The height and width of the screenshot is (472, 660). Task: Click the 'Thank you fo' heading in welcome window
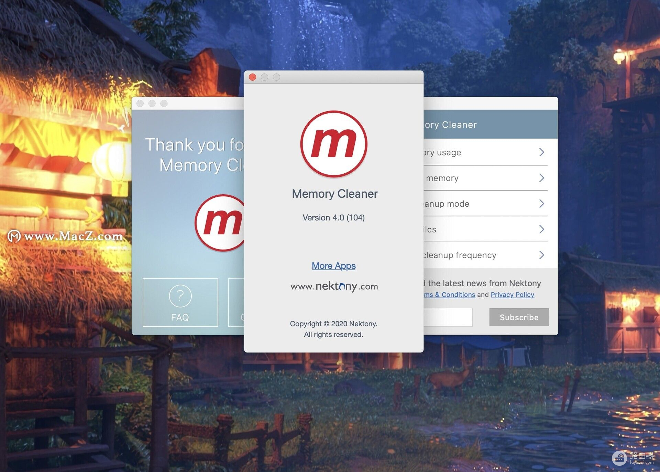[195, 145]
